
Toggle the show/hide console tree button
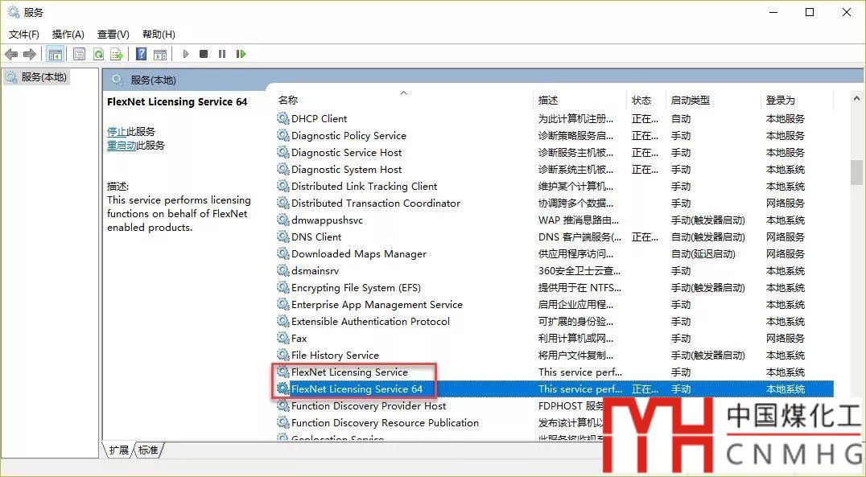point(55,54)
